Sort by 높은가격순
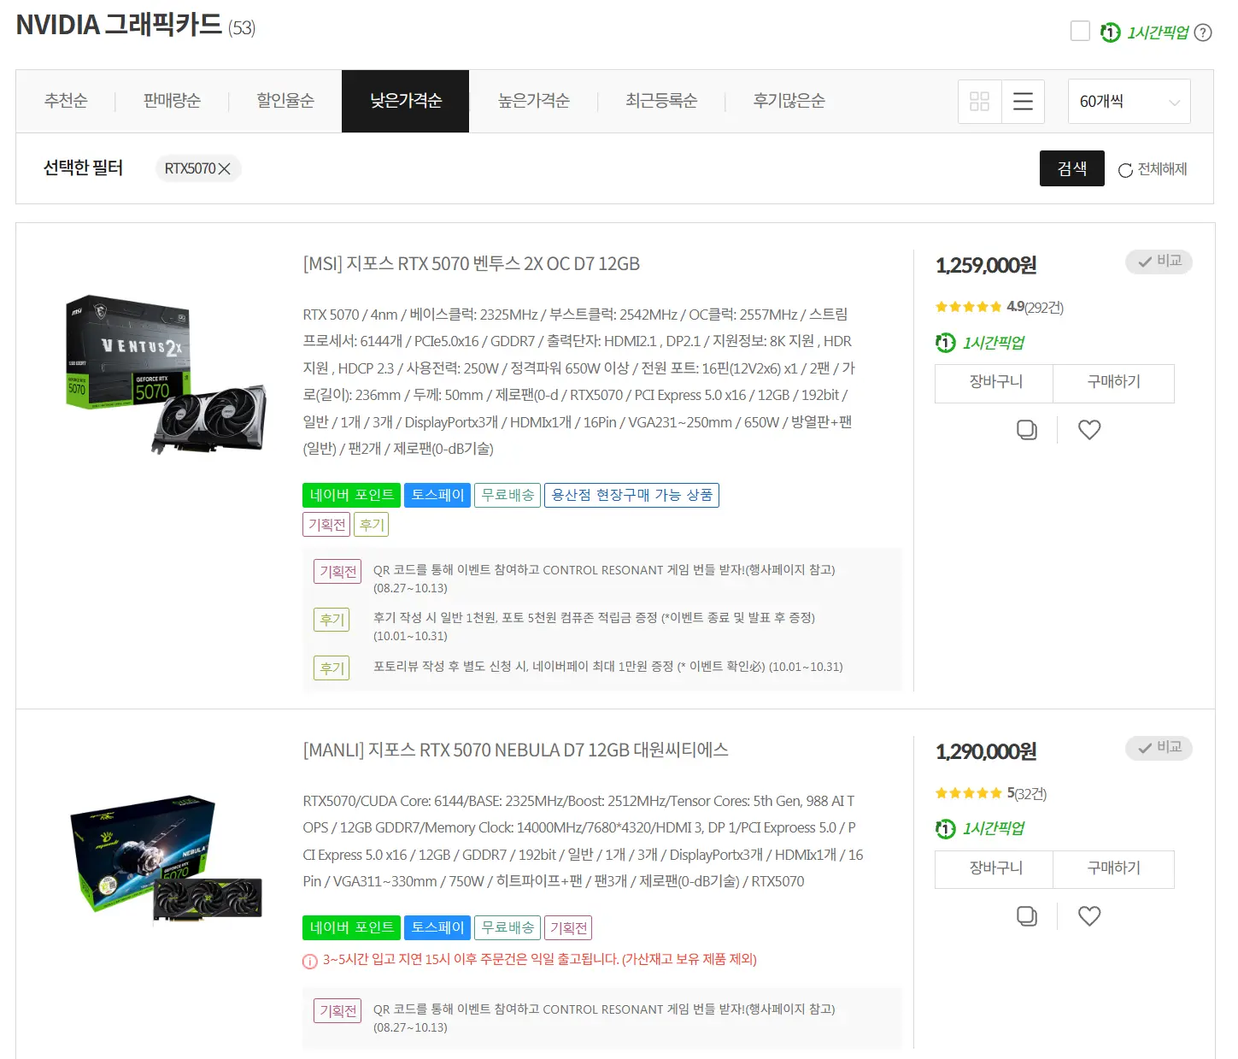Image resolution: width=1238 pixels, height=1059 pixels. coord(534,101)
